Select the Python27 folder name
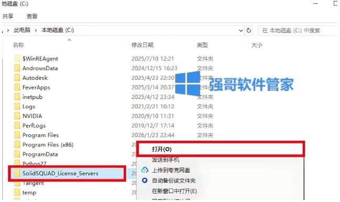Viewport: 340px width, 202px height. pyautogui.click(x=34, y=164)
